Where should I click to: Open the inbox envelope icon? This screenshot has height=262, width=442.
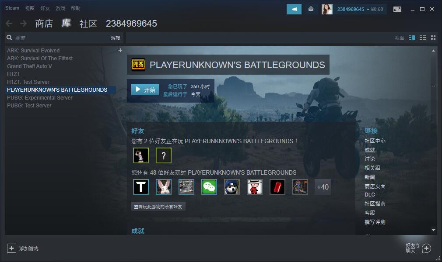[311, 9]
